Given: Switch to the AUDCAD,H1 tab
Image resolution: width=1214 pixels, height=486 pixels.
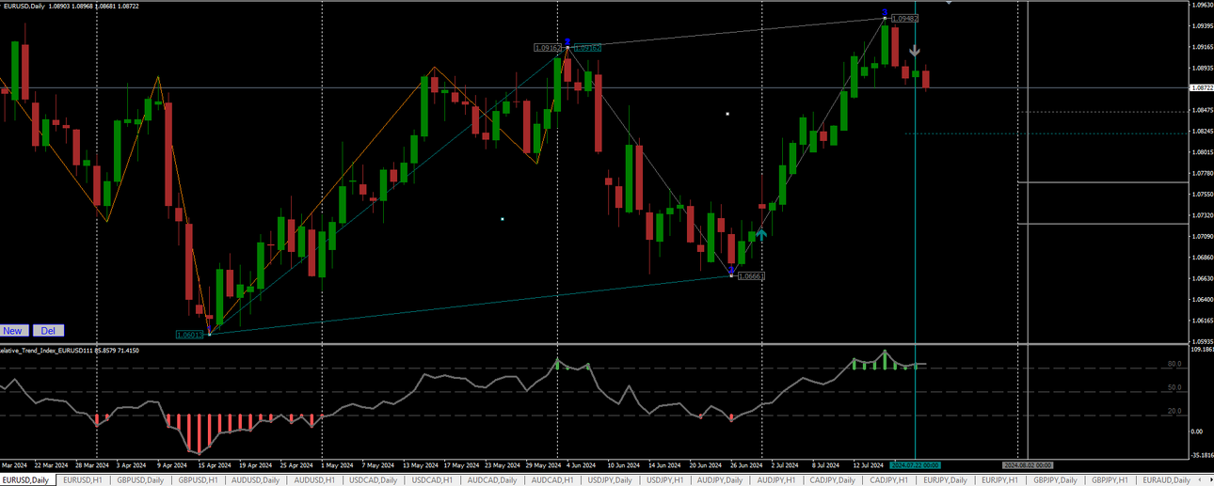Looking at the screenshot, I should tap(551, 480).
